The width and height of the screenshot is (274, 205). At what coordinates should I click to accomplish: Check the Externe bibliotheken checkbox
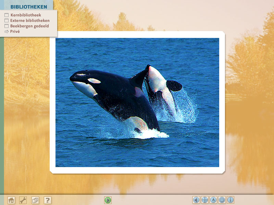(7, 20)
